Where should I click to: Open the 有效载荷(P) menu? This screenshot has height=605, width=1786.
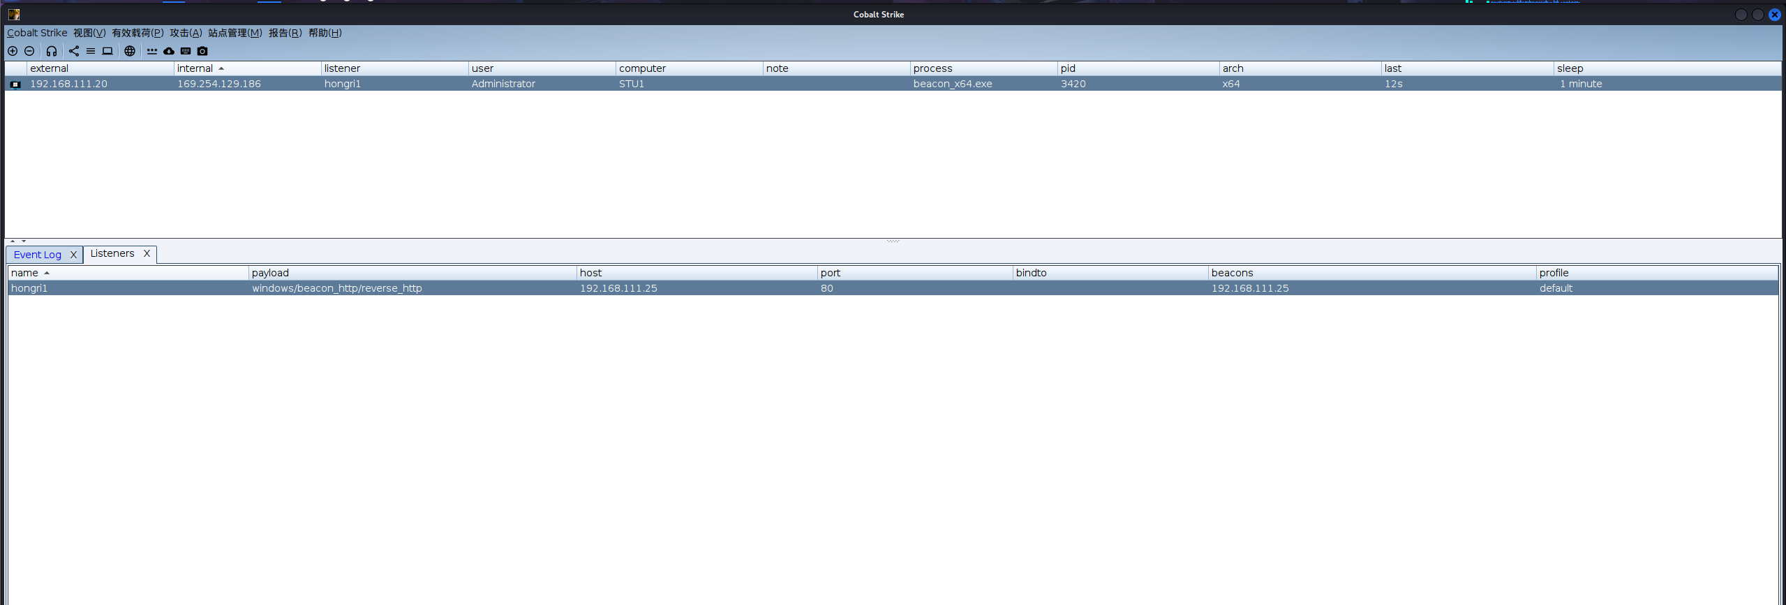(137, 33)
